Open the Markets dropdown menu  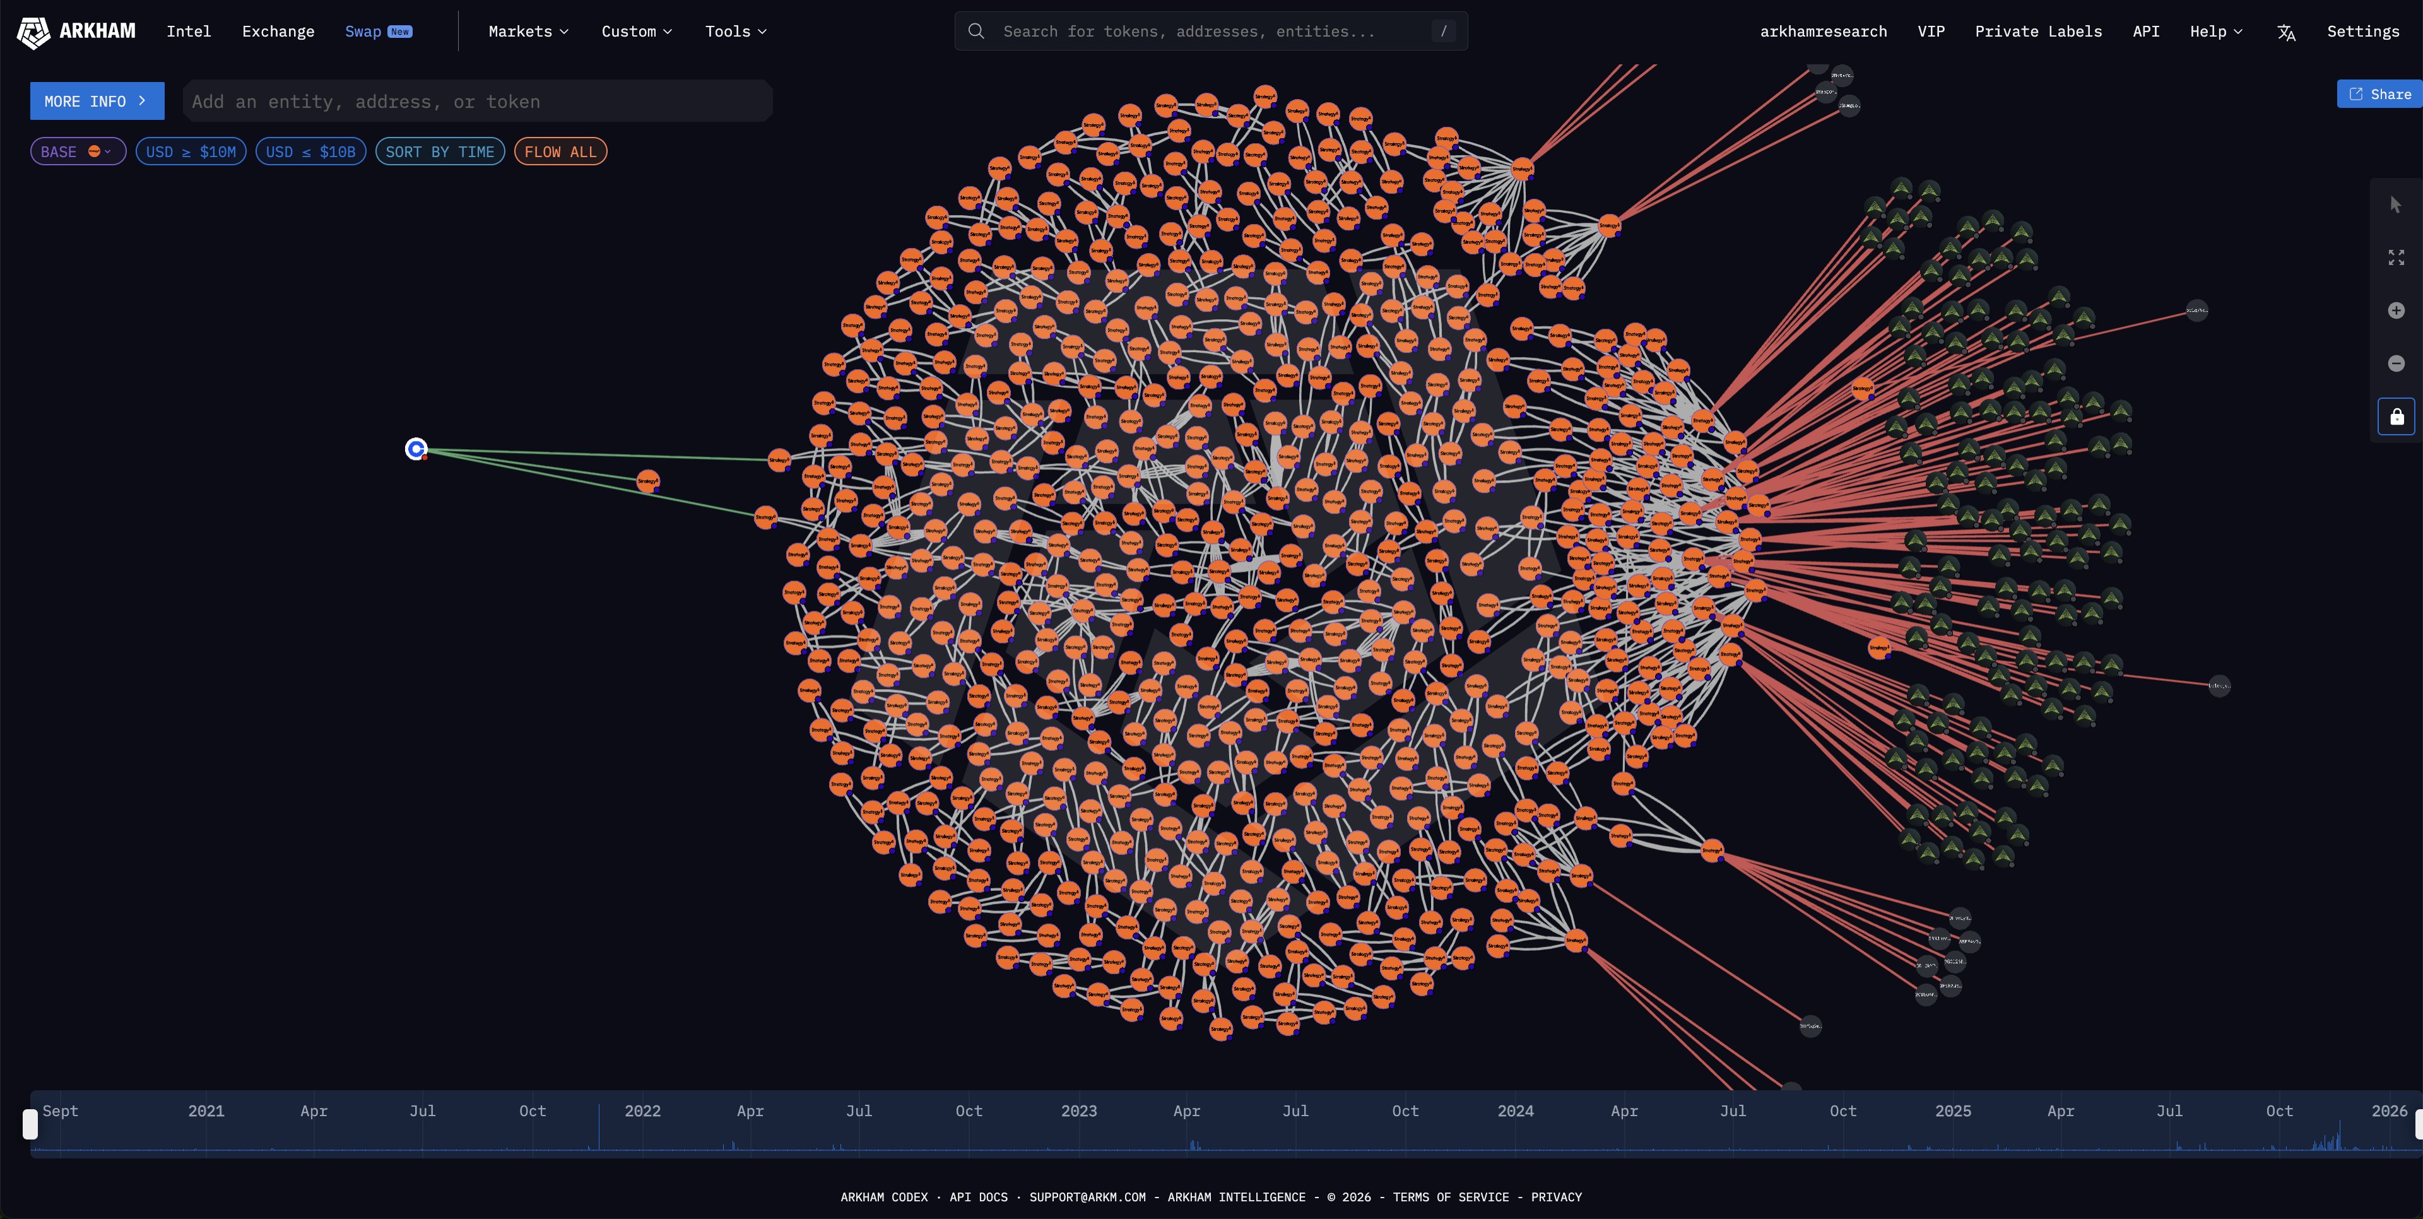[528, 31]
